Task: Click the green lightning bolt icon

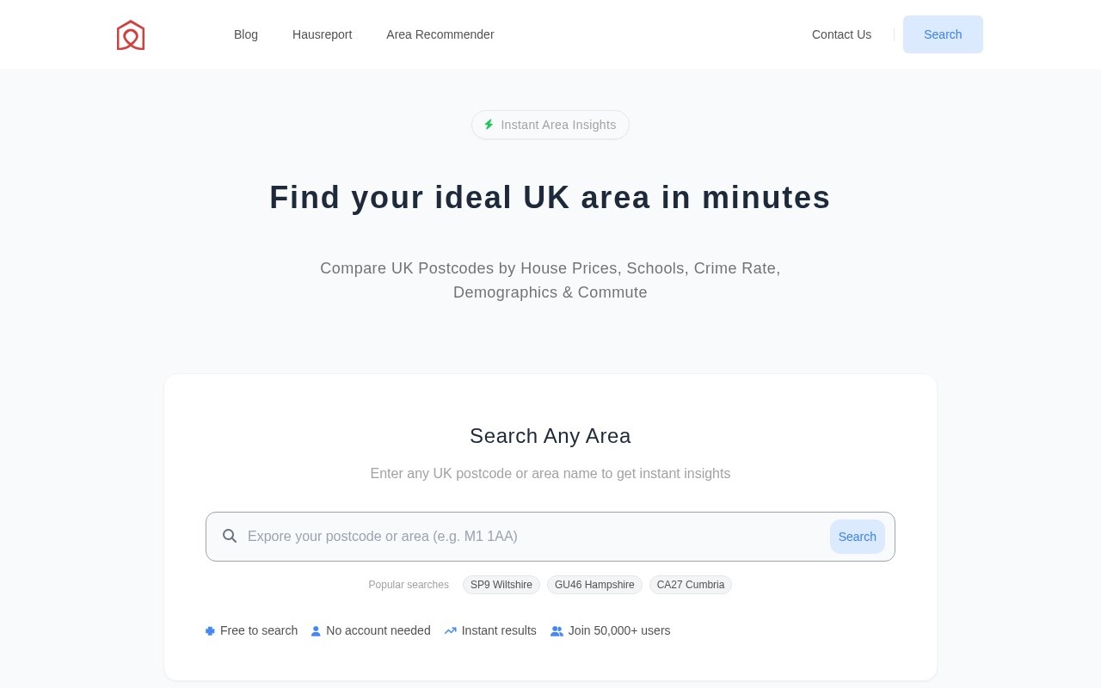Action: (489, 125)
